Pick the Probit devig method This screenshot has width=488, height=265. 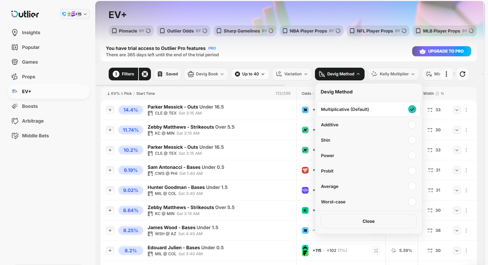pyautogui.click(x=368, y=171)
